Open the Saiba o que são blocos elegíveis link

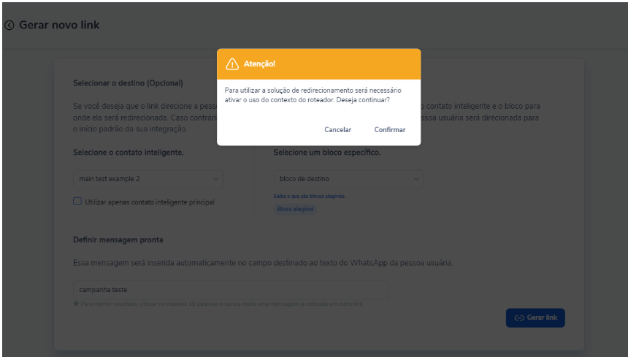pos(309,196)
